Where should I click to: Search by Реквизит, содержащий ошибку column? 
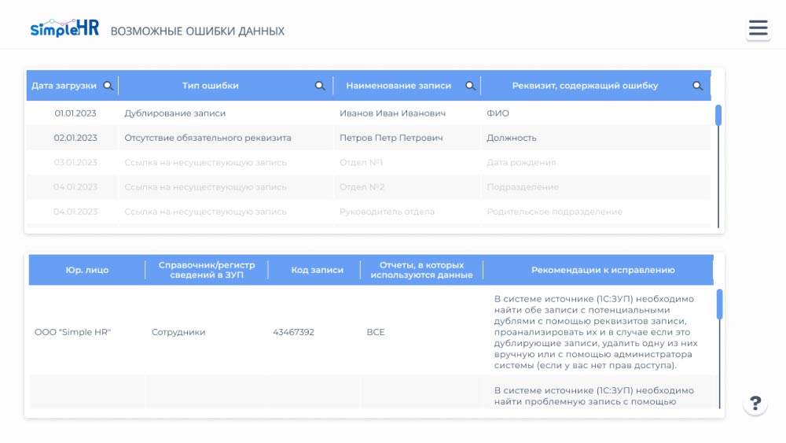[697, 85]
